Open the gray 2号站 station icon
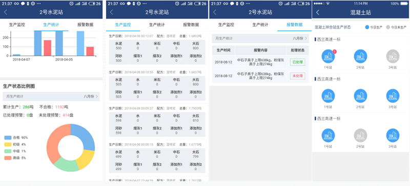Image resolution: width=410 pixels, height=186 pixels. tap(360, 135)
